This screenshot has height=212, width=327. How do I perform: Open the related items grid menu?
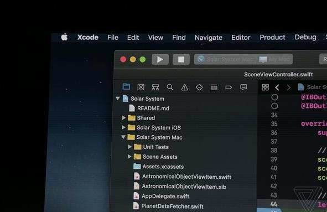click(x=265, y=87)
